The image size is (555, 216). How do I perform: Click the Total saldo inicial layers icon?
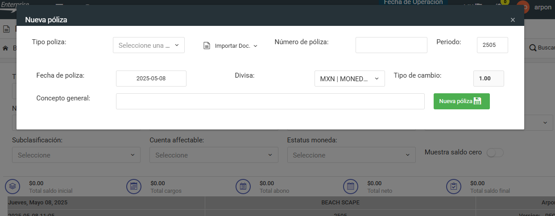[x=13, y=186]
